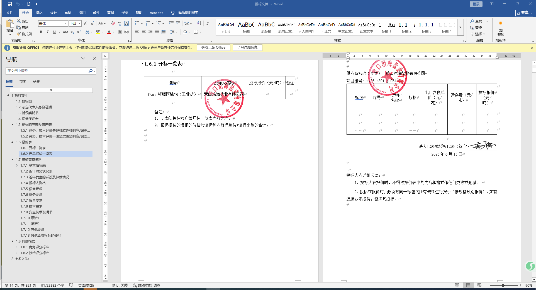This screenshot has height=290, width=536.
Task: Click the 获取正版 Office button
Action: [213, 47]
